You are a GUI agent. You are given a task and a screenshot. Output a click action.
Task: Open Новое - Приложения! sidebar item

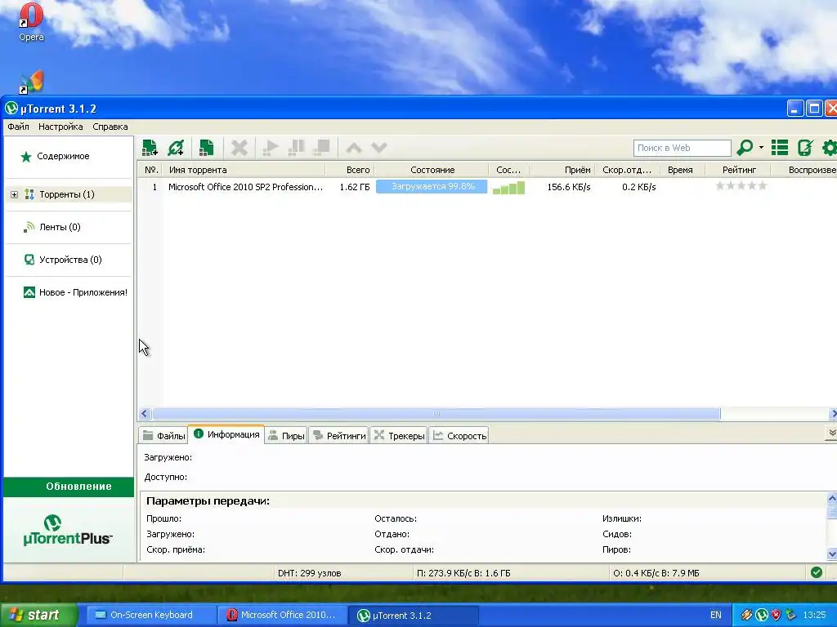(83, 292)
